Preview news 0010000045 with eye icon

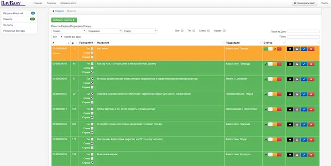290,94
